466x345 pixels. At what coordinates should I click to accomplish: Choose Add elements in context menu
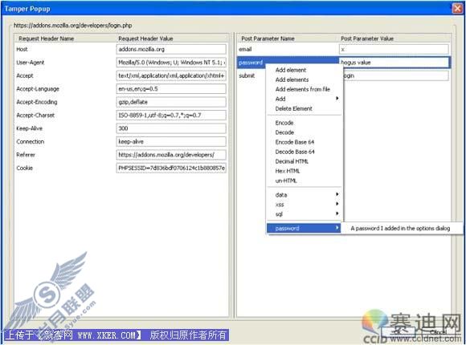point(292,79)
